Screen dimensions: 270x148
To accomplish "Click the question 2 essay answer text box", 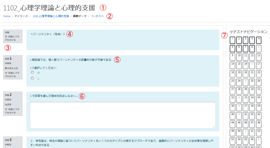I will coord(123,115).
